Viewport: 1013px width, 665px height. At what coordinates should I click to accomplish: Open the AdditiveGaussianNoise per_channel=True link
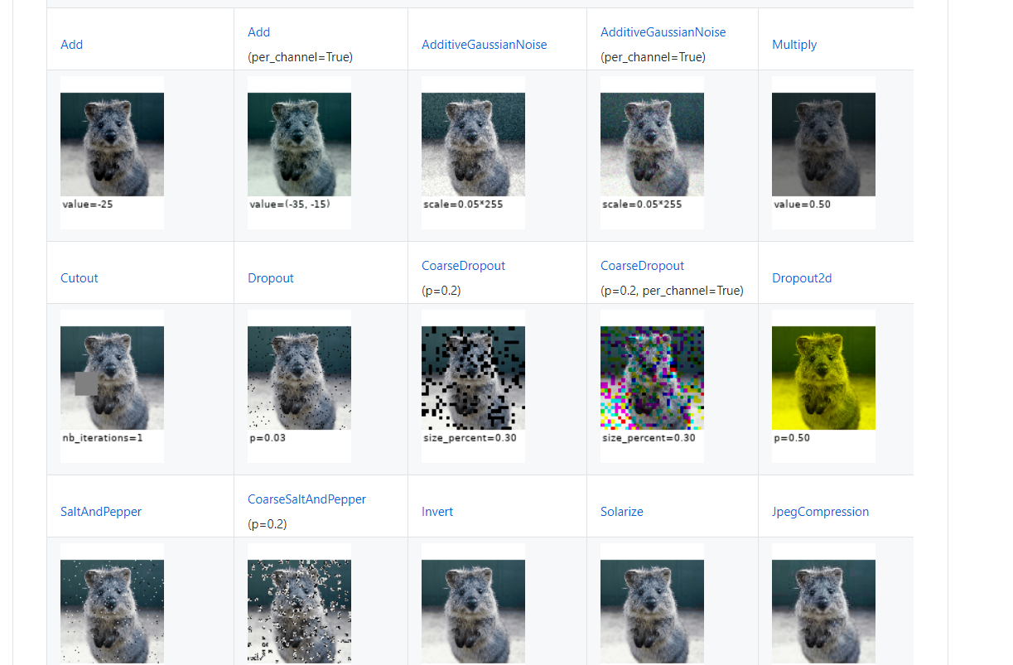click(x=663, y=32)
